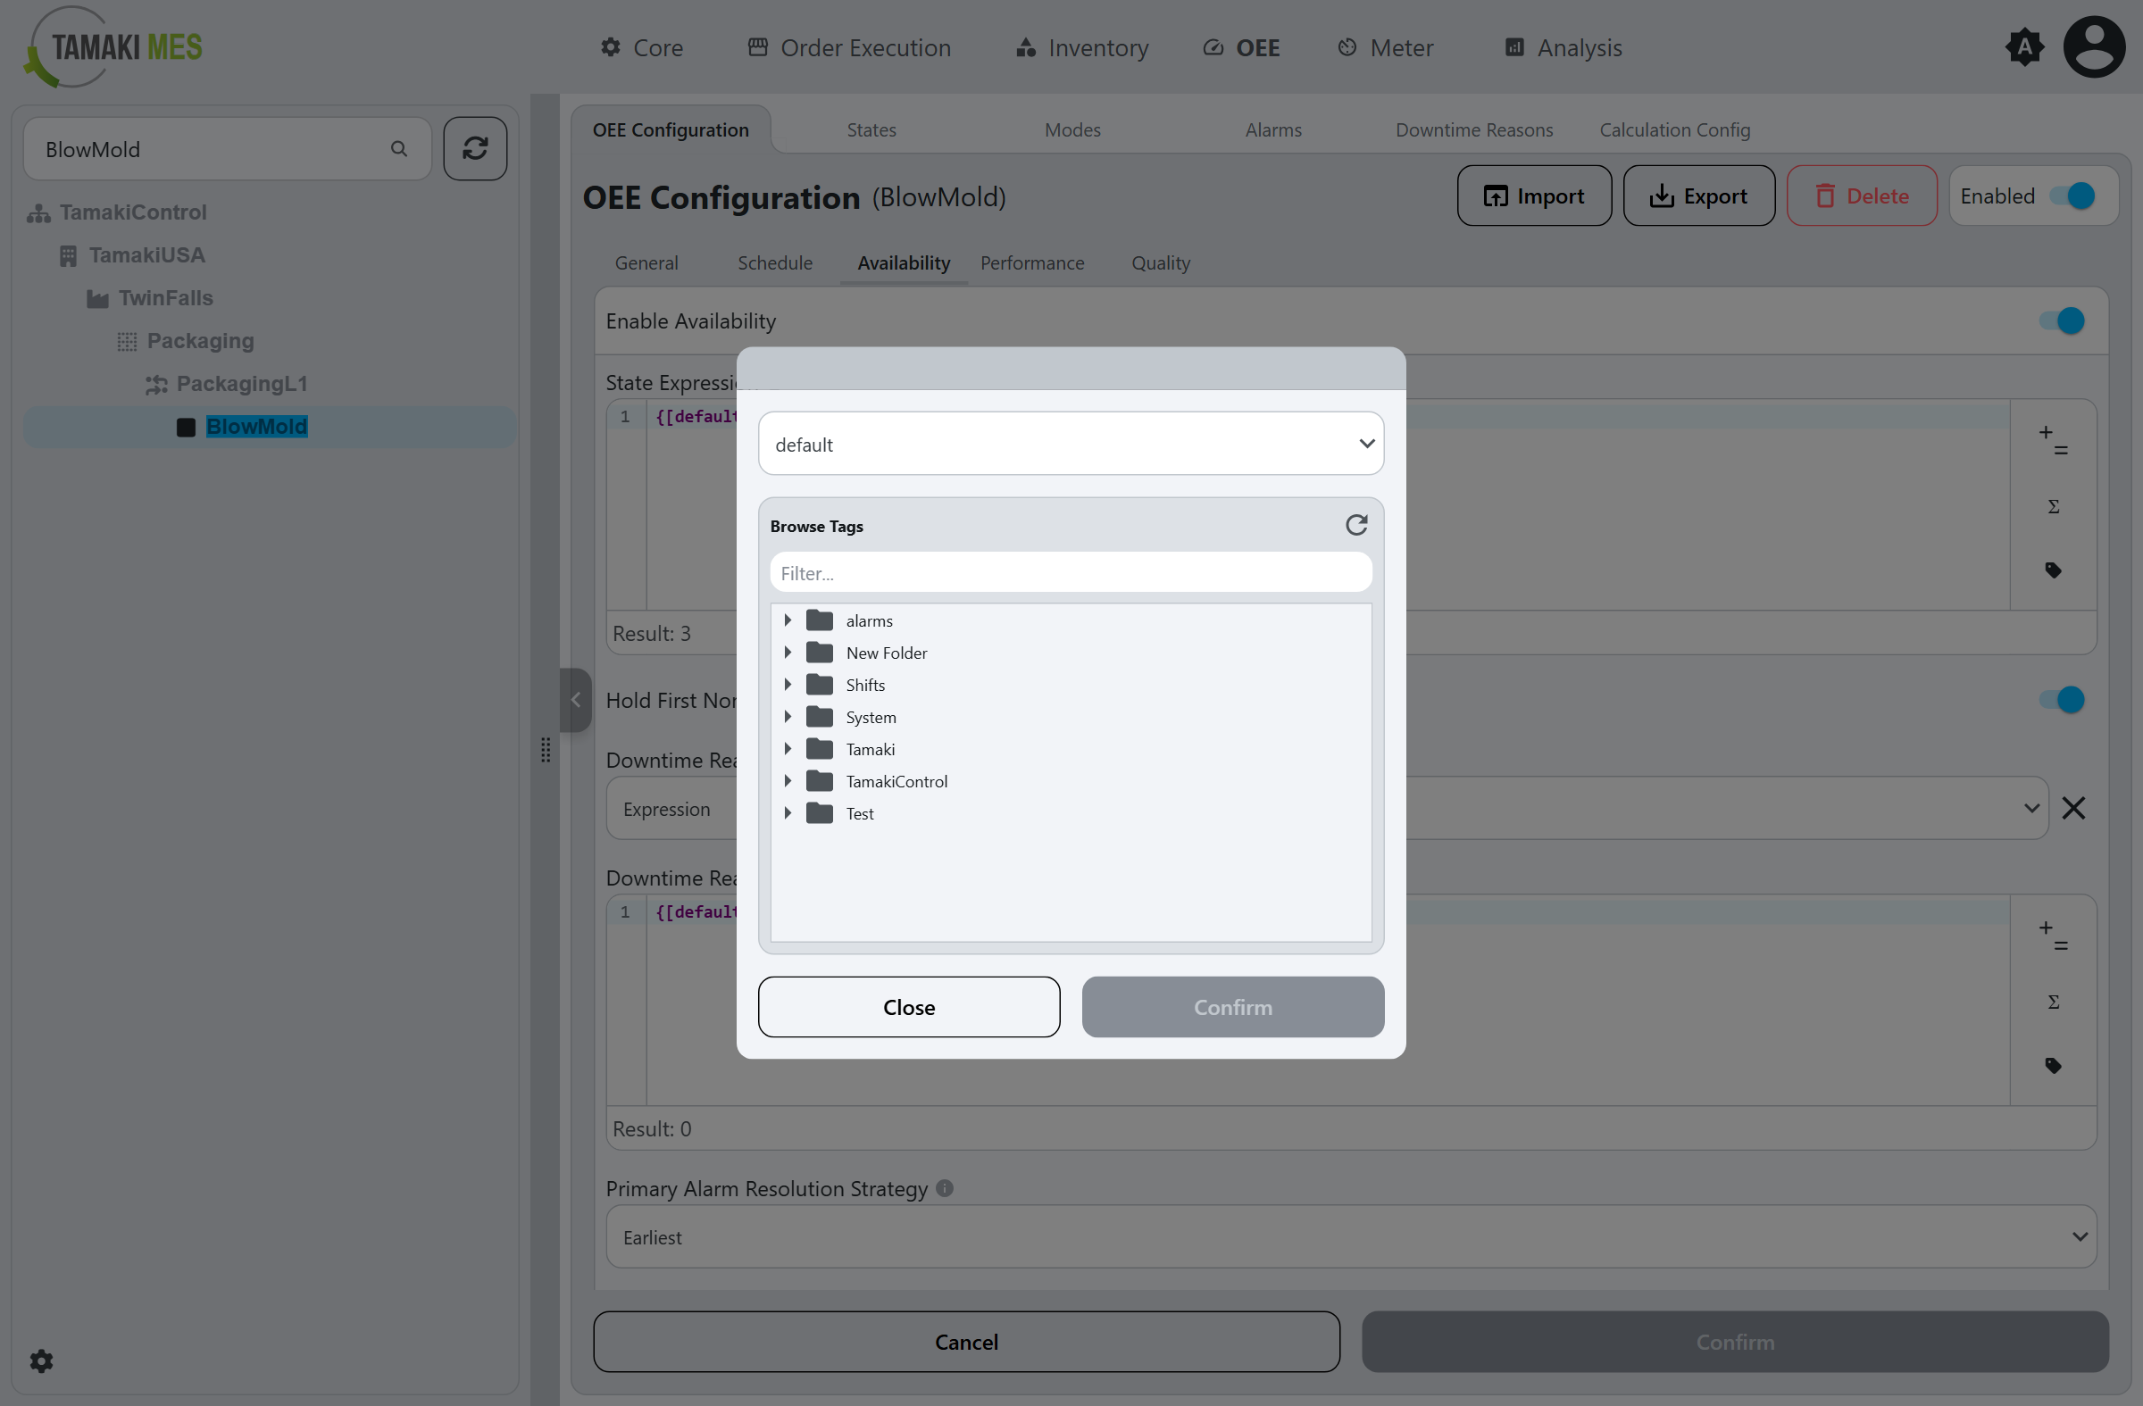The image size is (2143, 1406).
Task: Open the Order Execution menu
Action: pos(849,46)
